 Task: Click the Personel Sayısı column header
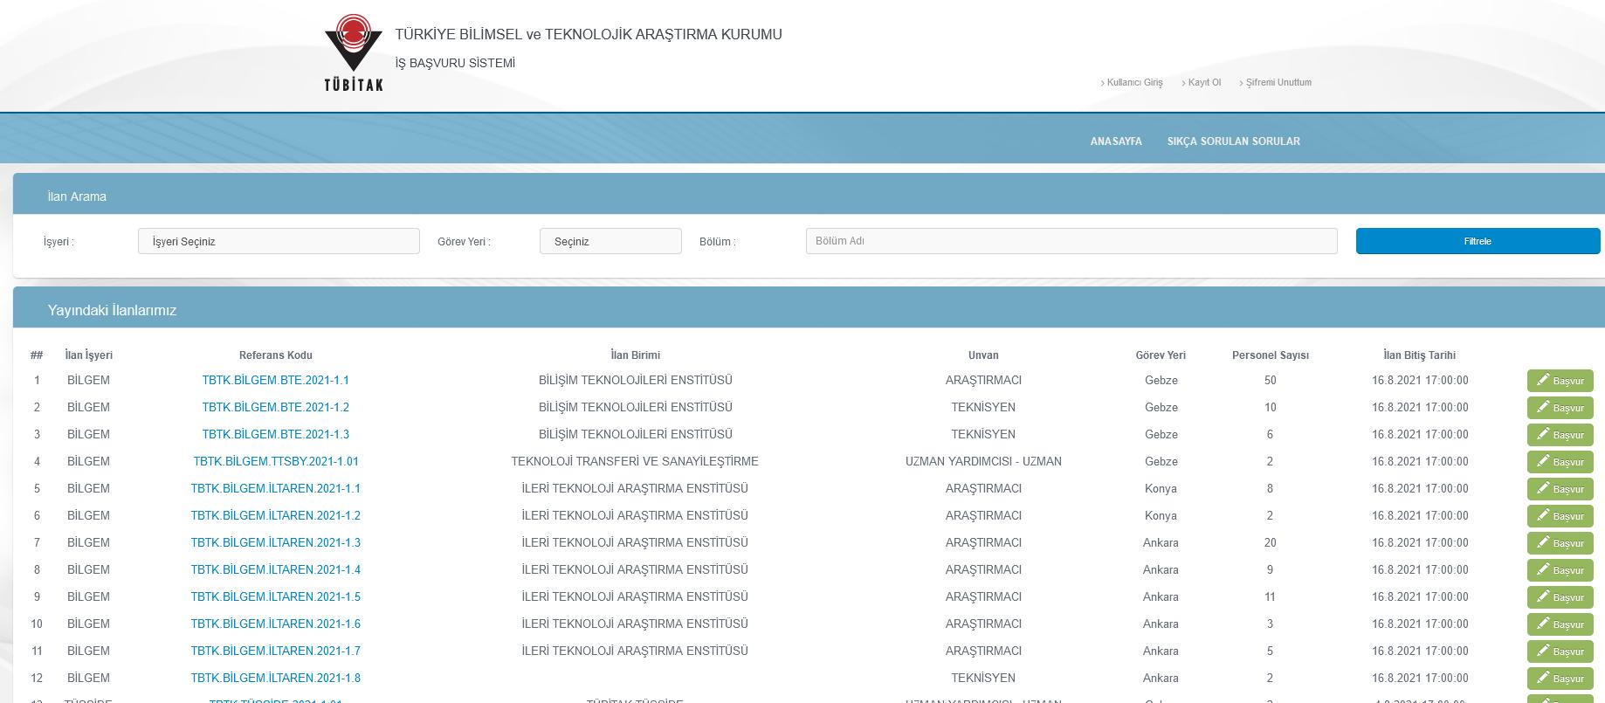1270,355
